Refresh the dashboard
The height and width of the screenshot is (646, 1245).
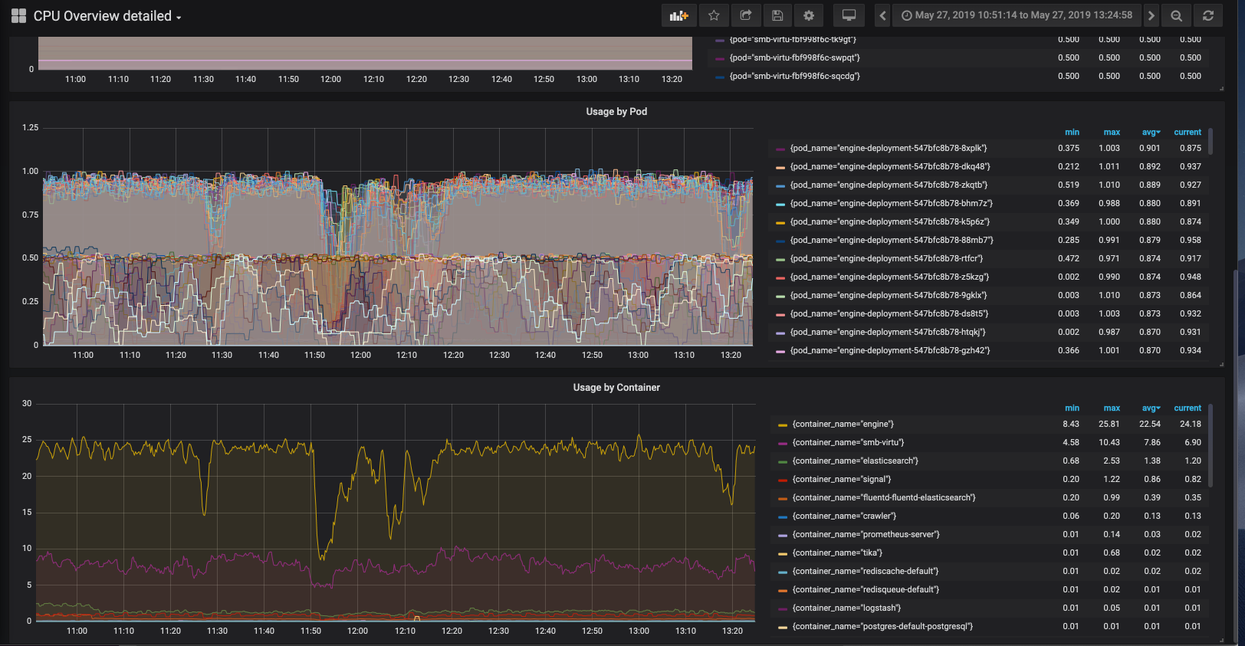pyautogui.click(x=1208, y=15)
